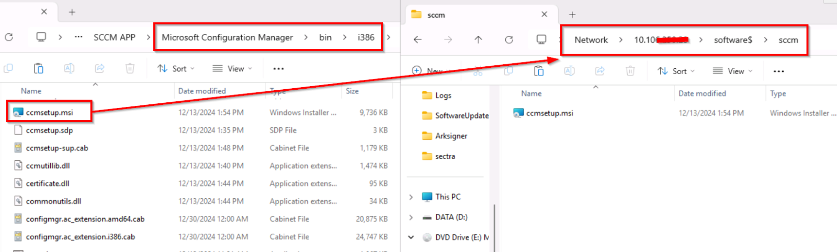Image resolution: width=837 pixels, height=252 pixels.
Task: Click Rename icon in sccm window toolbar
Action: [569, 71]
